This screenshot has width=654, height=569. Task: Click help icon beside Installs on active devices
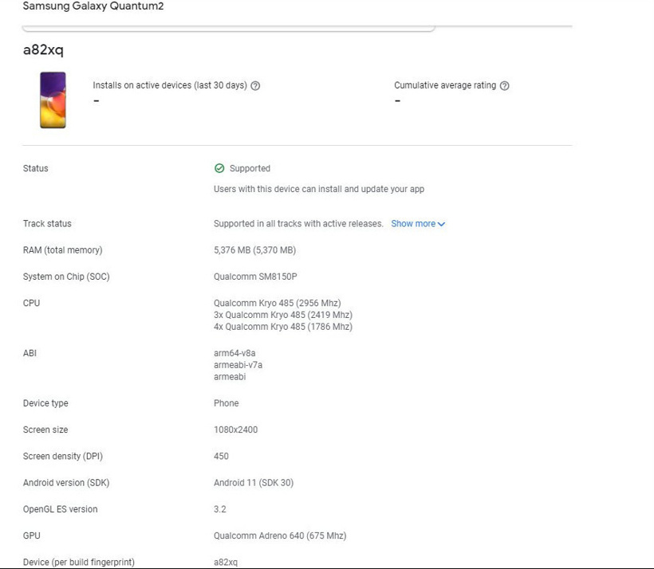(x=255, y=86)
